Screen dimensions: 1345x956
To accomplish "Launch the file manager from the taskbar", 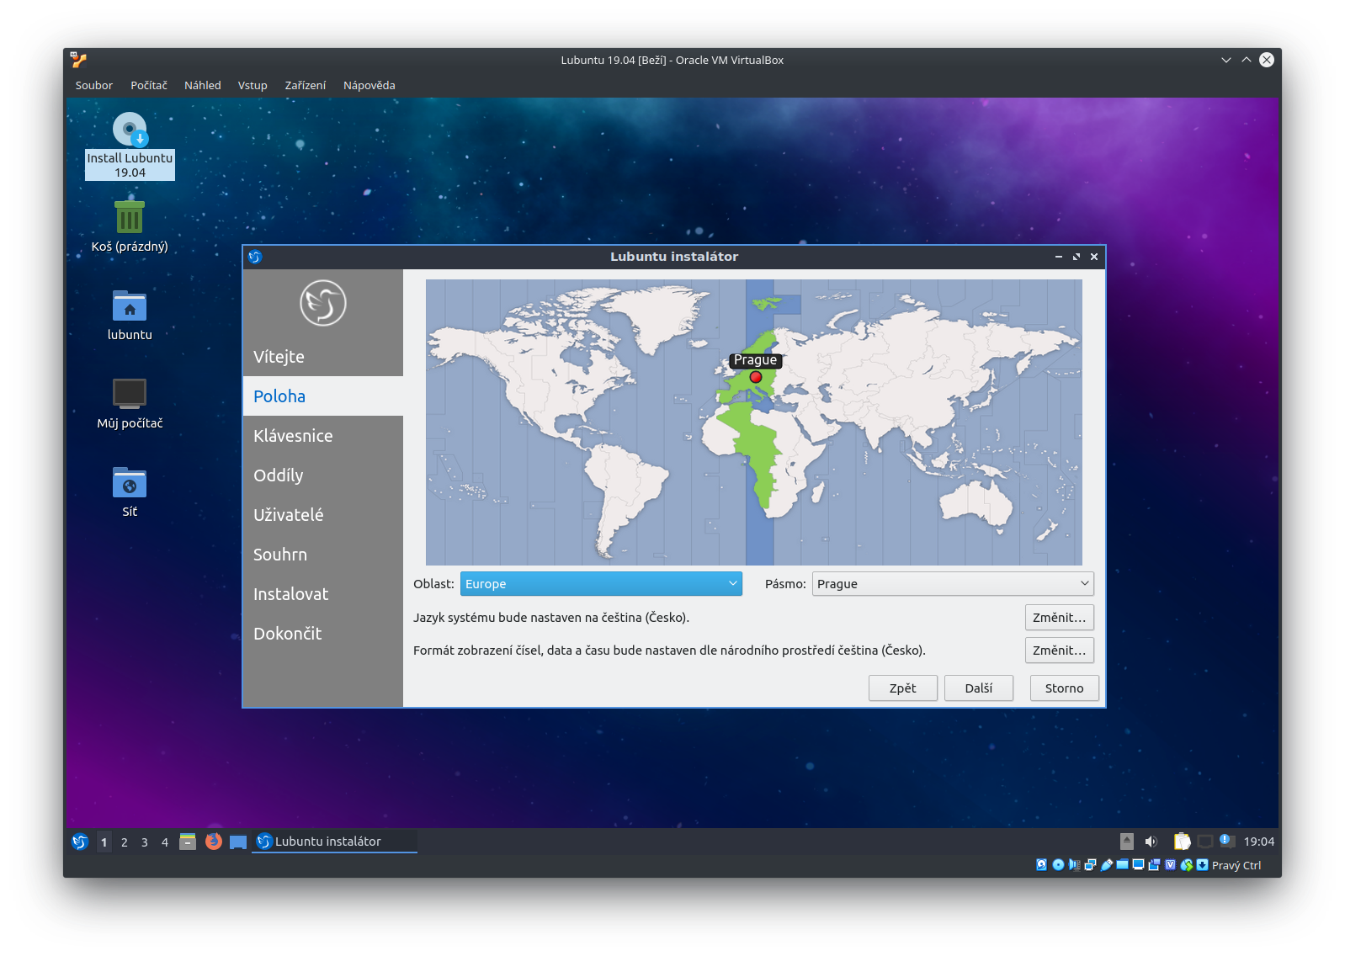I will click(x=188, y=842).
